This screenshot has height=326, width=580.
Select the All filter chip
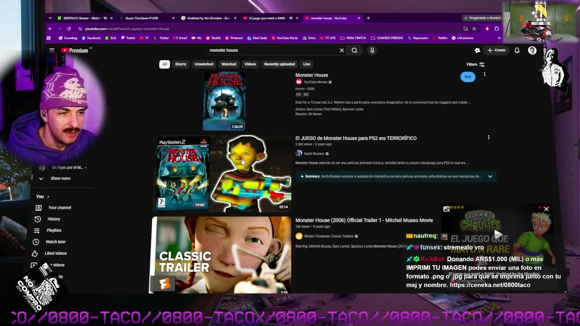[x=164, y=64]
